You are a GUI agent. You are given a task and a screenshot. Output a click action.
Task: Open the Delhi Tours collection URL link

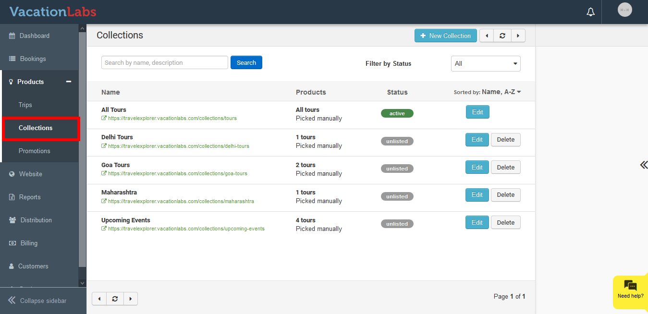pos(178,146)
